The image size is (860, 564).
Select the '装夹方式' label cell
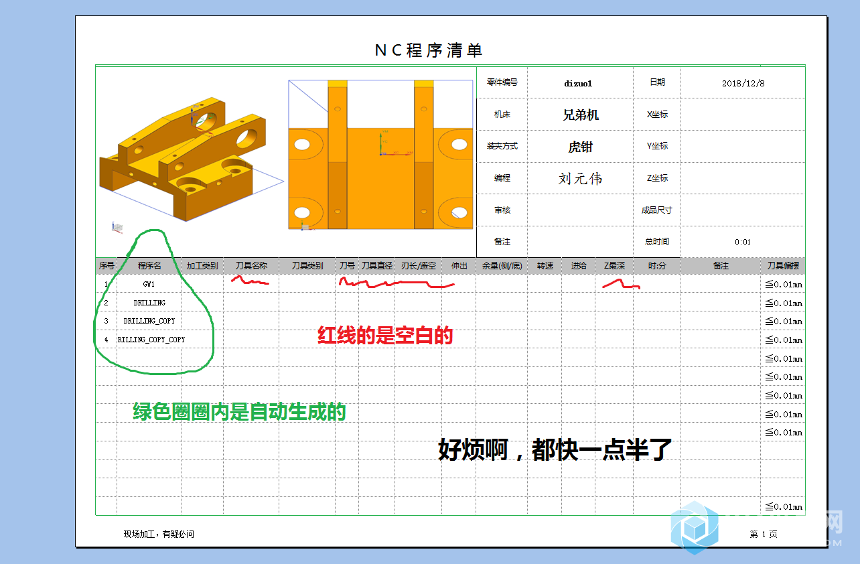[502, 146]
